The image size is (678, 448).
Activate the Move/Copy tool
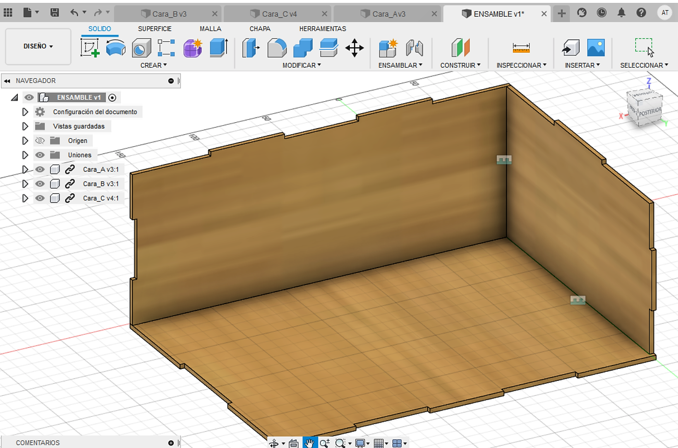tap(355, 48)
